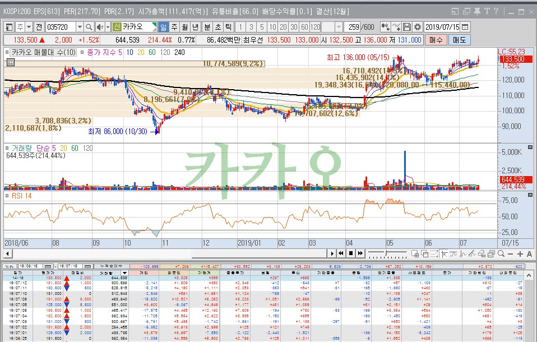The height and width of the screenshot is (342, 537).
Task: Click the fast-forward button on chart playback
Action: 360,253
